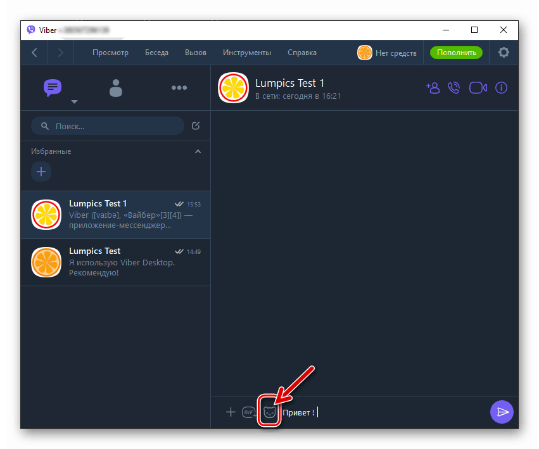
Task: Open the Инструменты menu
Action: (247, 53)
